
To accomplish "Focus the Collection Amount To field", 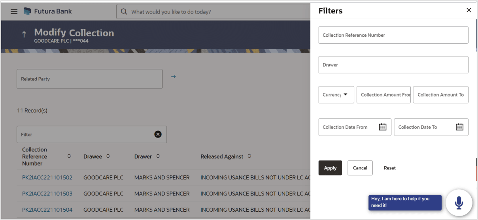I will 441,95.
